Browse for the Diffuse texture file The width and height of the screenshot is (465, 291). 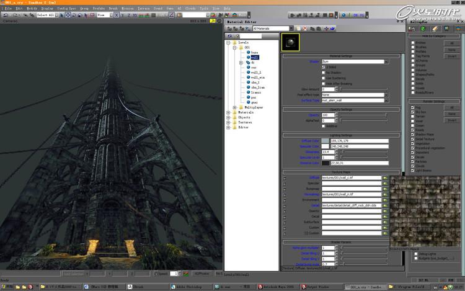pos(384,177)
